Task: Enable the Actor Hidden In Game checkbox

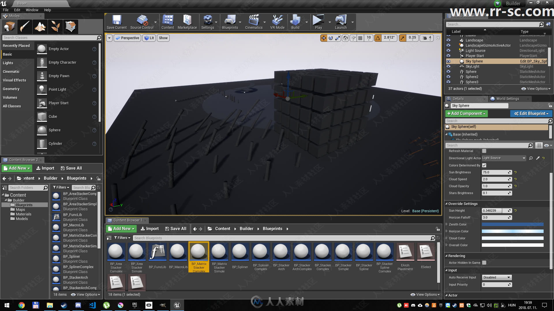Action: click(484, 263)
